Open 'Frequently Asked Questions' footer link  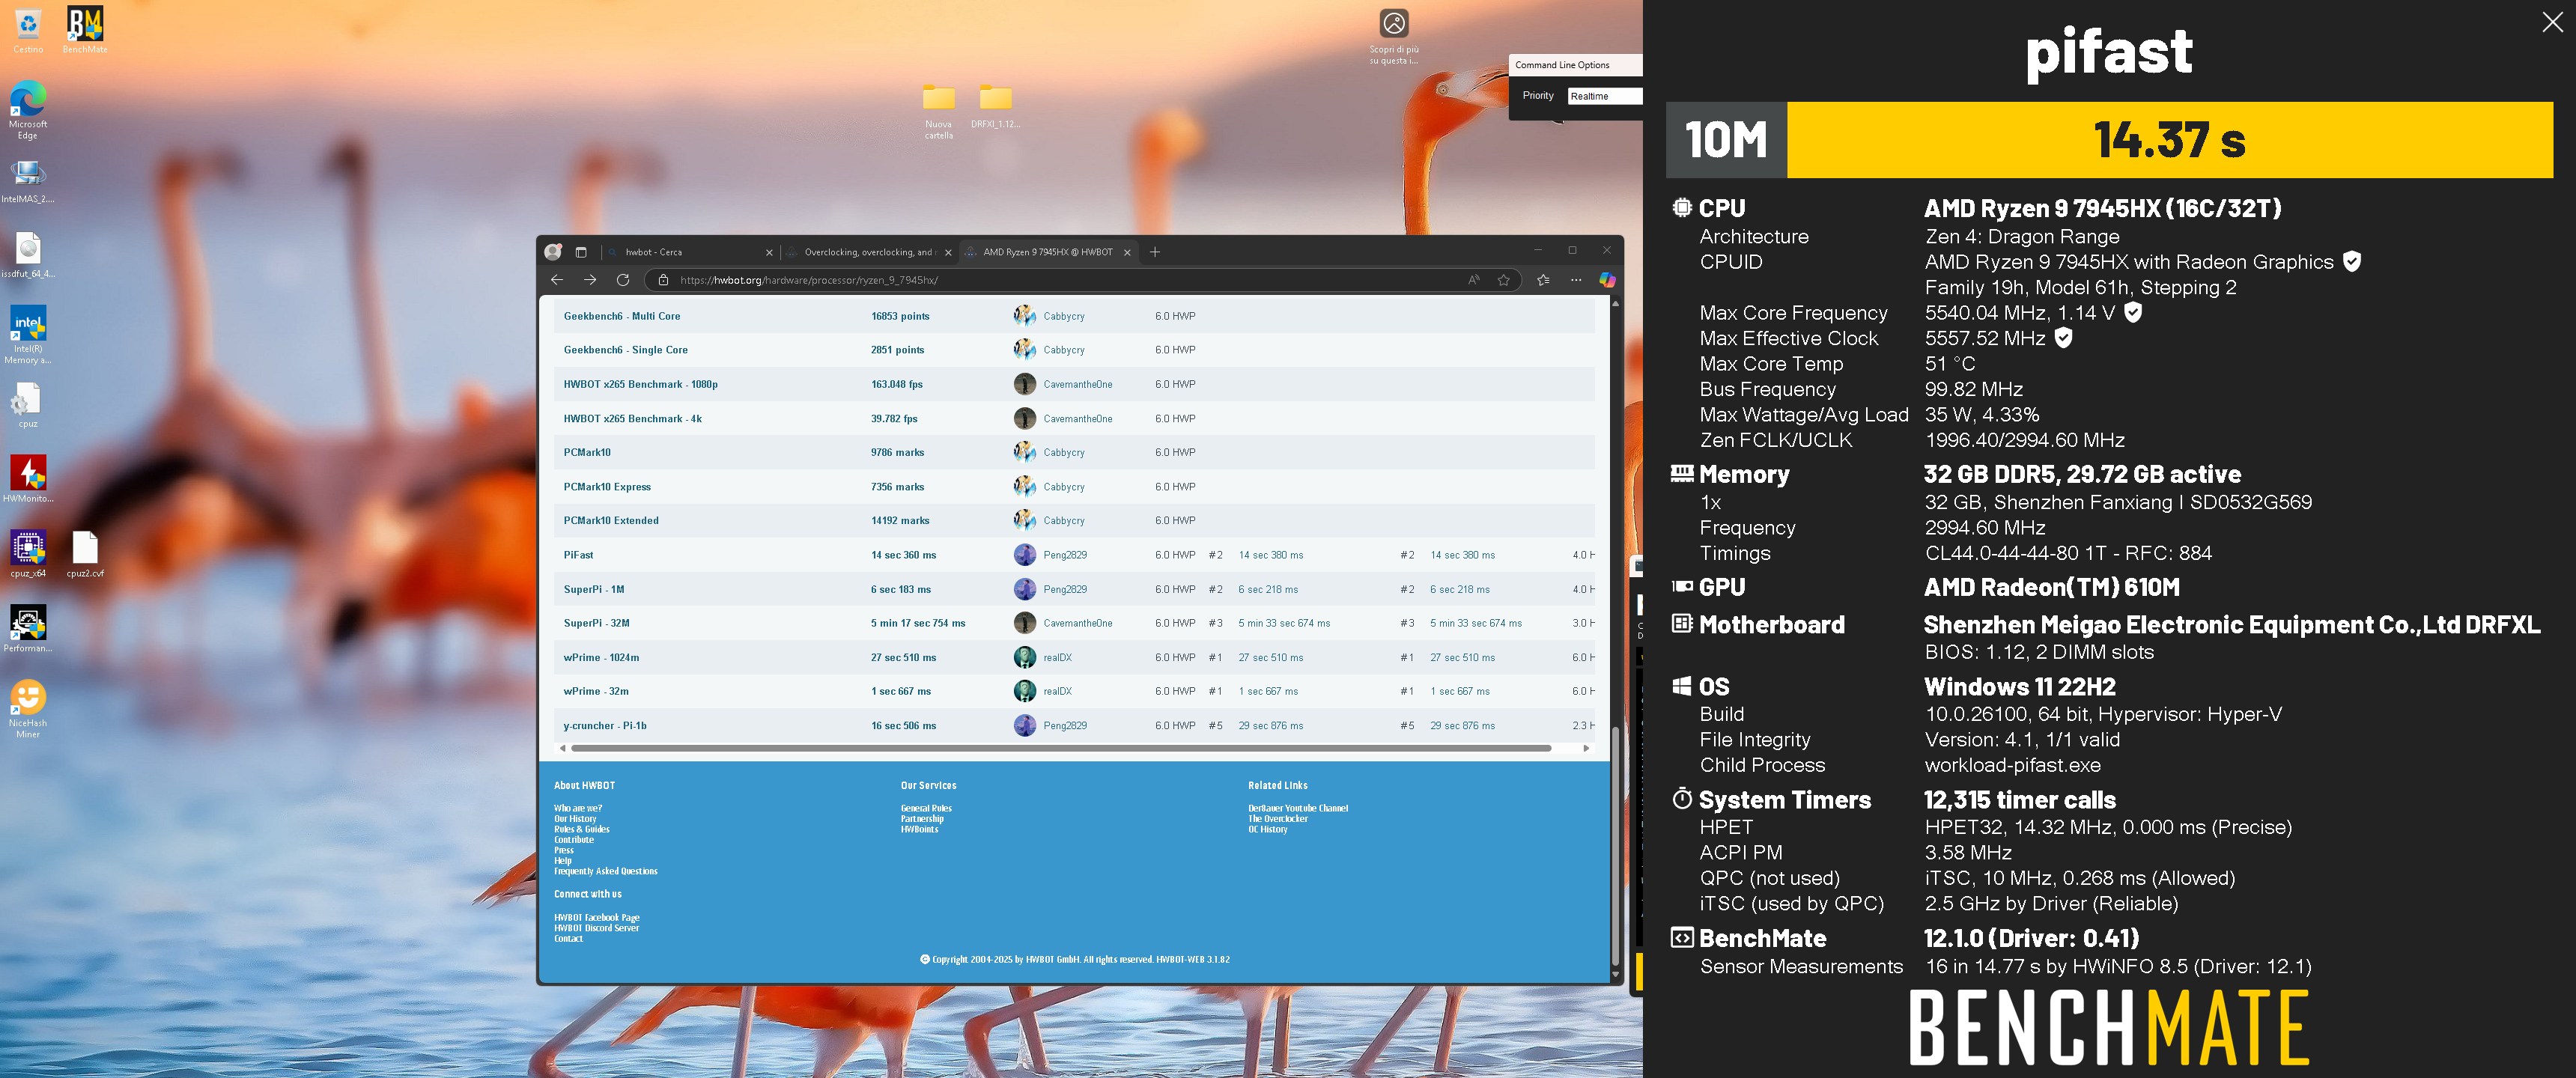coord(606,871)
